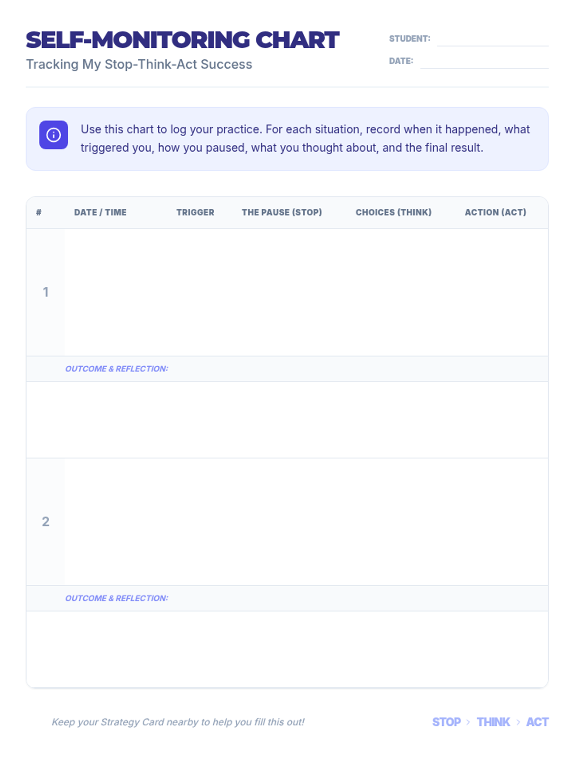Click the info icon in the instructions box
The image size is (574, 765).
(x=54, y=135)
